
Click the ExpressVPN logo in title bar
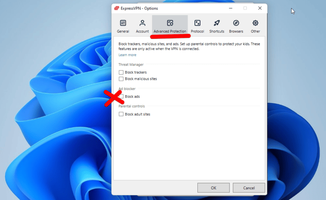[x=117, y=8]
